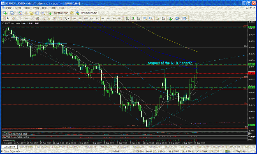
Task: Click the Default profile status bar entry
Action: coord(116,152)
